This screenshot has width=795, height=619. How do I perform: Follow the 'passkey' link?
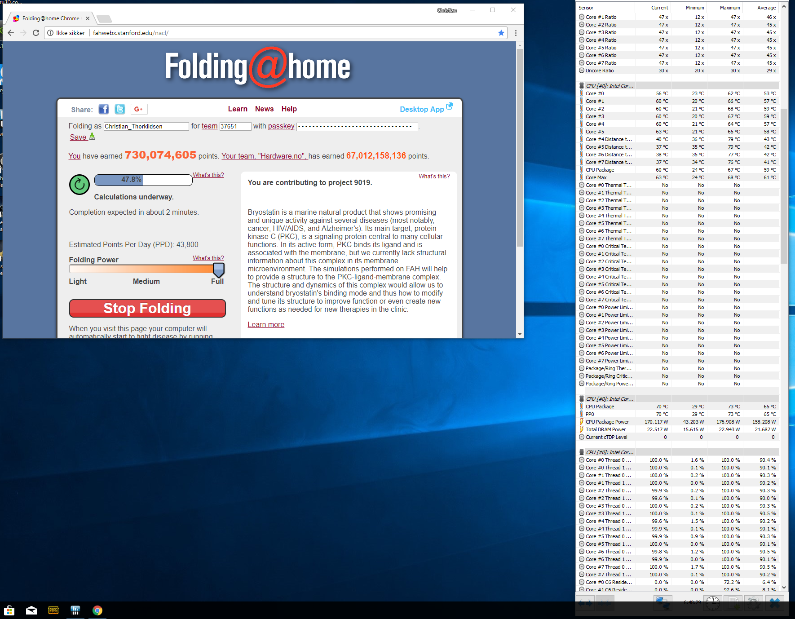[281, 126]
